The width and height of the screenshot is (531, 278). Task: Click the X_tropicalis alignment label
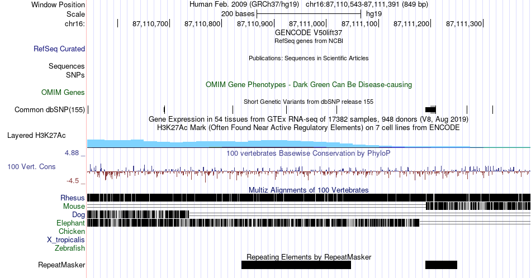[66, 240]
